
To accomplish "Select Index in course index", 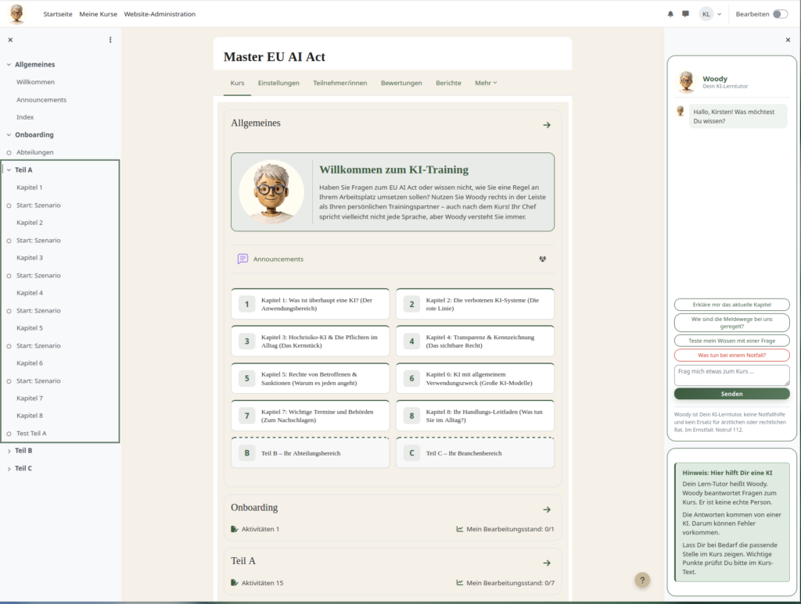I will coord(25,117).
